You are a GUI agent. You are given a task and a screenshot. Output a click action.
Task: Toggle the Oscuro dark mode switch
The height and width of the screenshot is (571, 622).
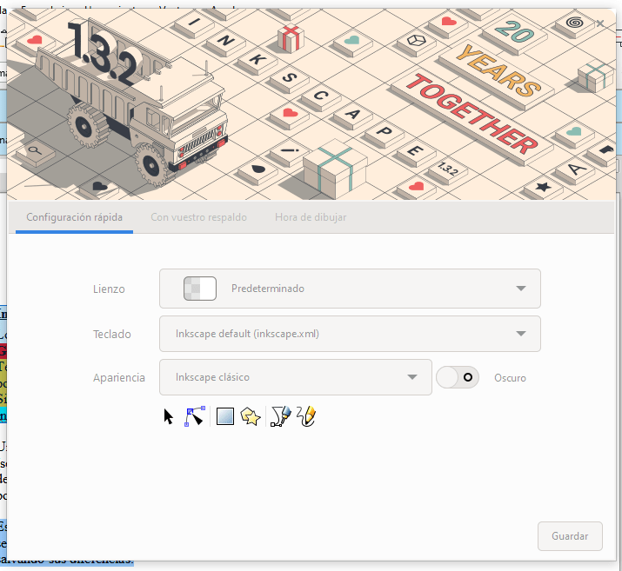click(458, 377)
